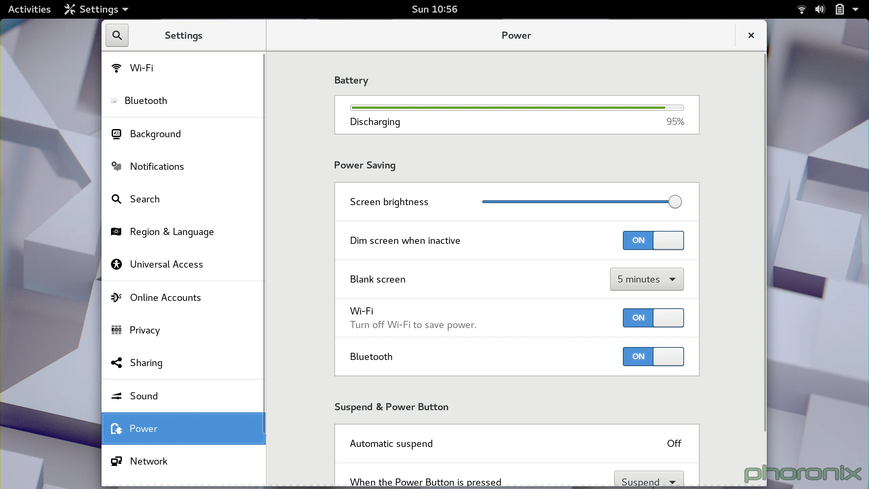This screenshot has width=869, height=489.
Task: Click the Search label in sidebar list
Action: pos(145,199)
